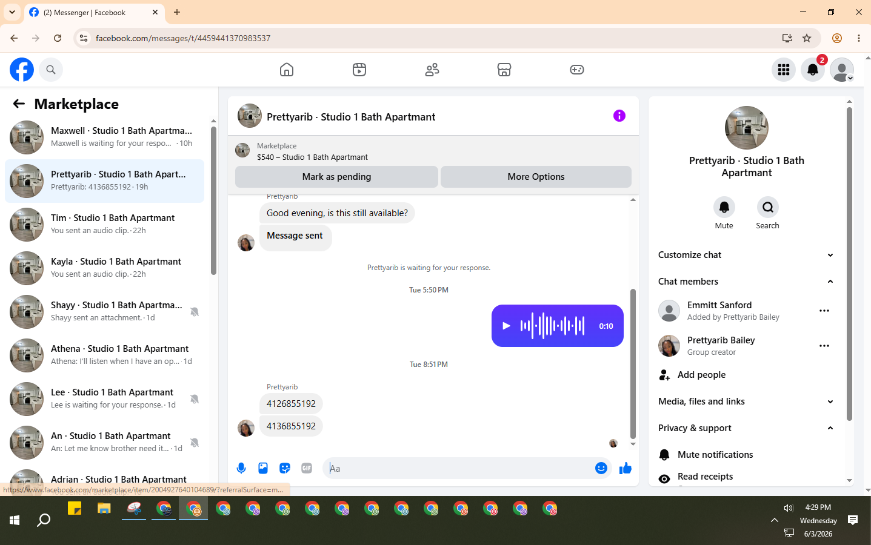
Task: Open the Facebook home logo
Action: (x=22, y=70)
